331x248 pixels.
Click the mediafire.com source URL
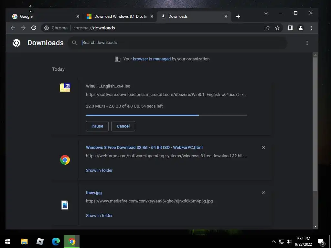tap(149, 201)
